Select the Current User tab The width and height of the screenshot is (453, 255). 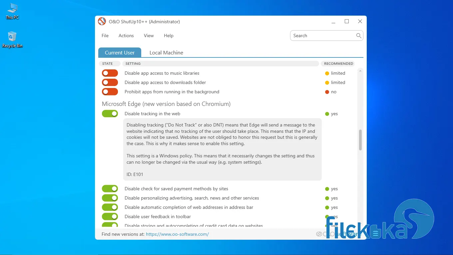click(x=120, y=52)
